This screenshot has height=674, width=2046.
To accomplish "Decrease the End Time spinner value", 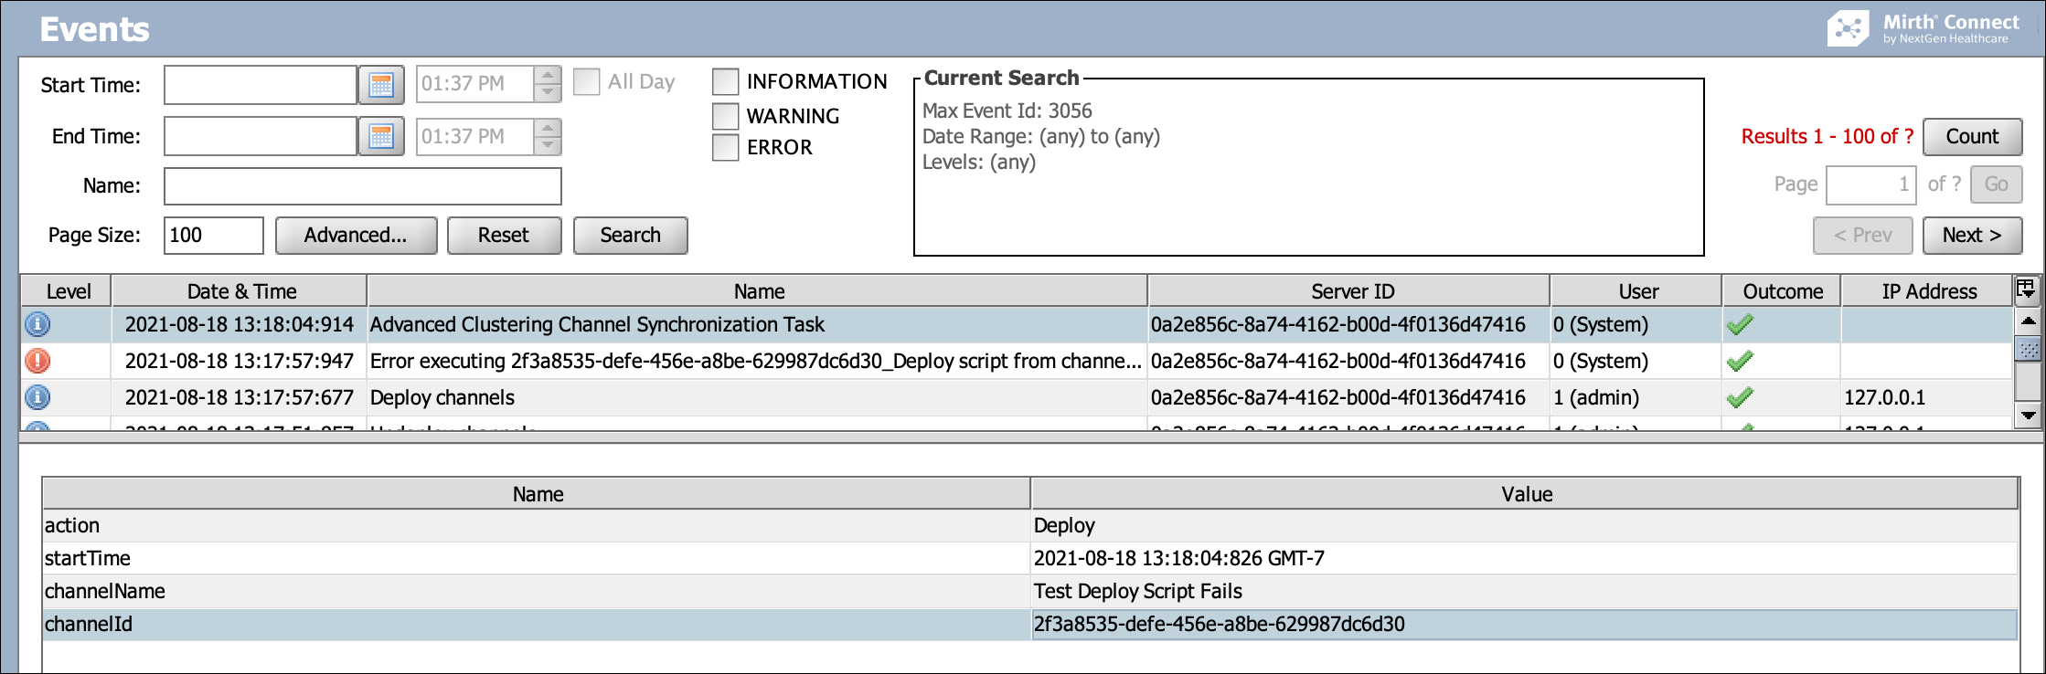I will point(548,146).
